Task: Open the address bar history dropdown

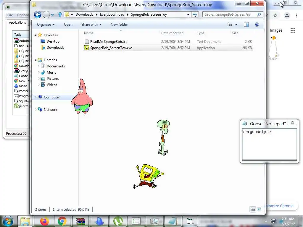Action: pos(188,14)
